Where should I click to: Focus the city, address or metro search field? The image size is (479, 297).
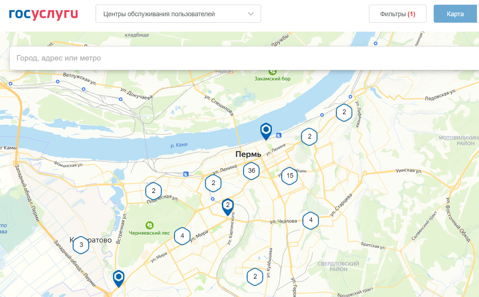point(245,58)
